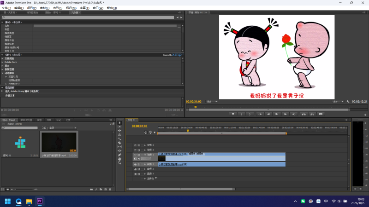Click Export Frame camera button
Screen dimensions: 369x207
point(321,114)
